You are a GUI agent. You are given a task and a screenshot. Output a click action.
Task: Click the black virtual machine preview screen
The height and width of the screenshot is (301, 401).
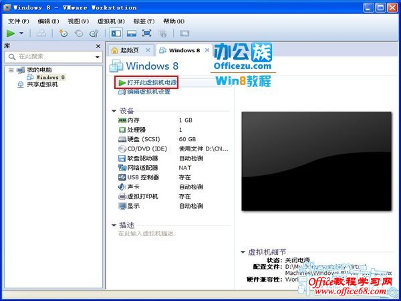click(x=316, y=161)
